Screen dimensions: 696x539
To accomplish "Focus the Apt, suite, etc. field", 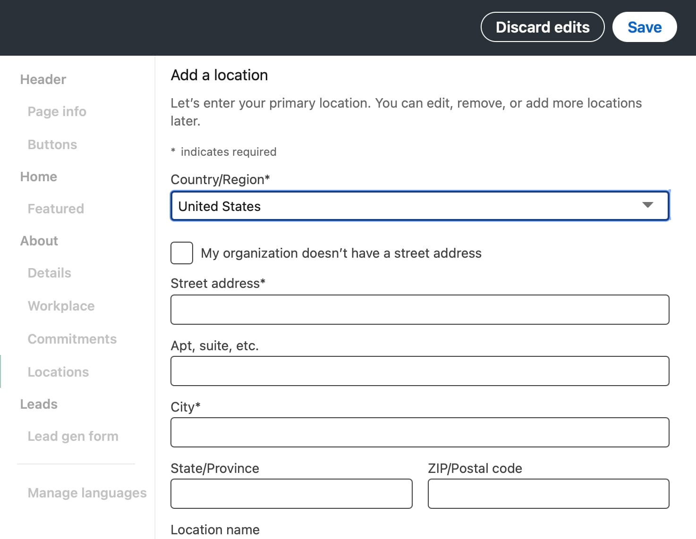I will coord(420,371).
